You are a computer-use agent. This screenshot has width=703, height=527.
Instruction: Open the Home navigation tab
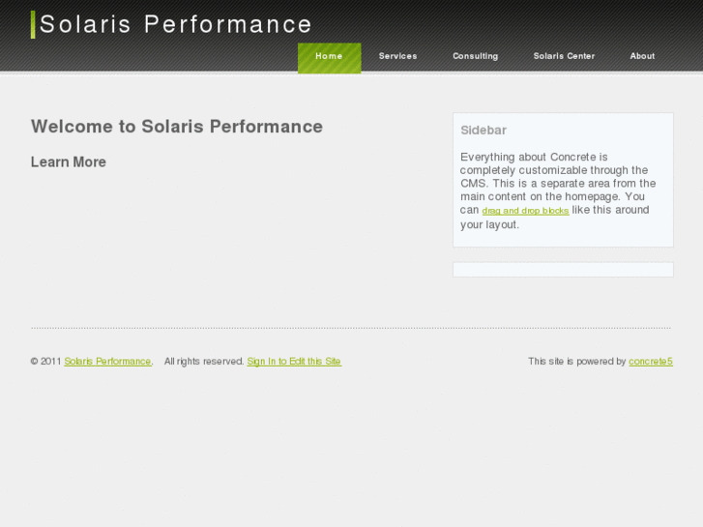[x=329, y=57]
